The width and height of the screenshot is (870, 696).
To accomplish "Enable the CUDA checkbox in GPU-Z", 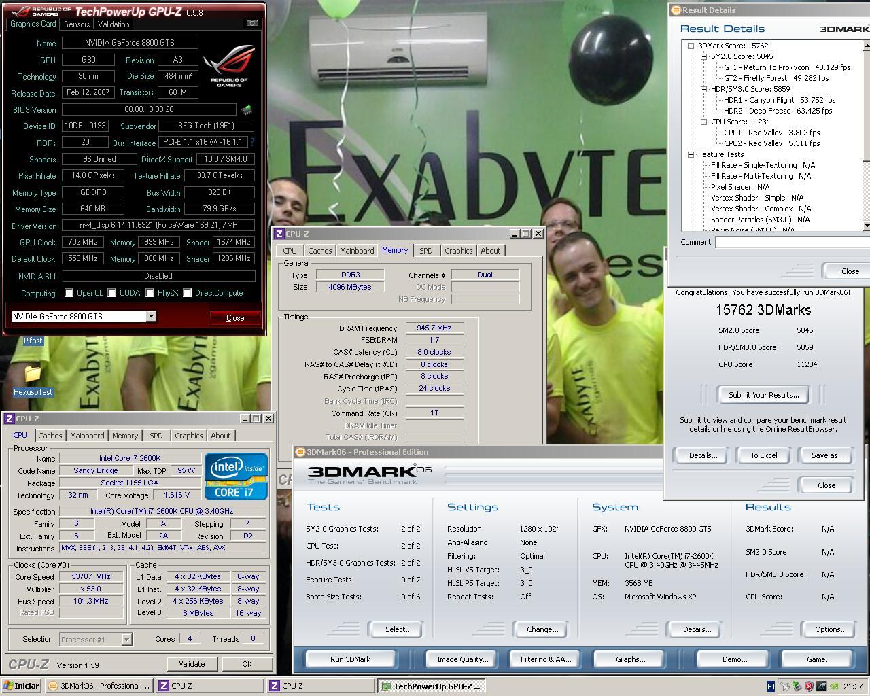I will pyautogui.click(x=111, y=293).
